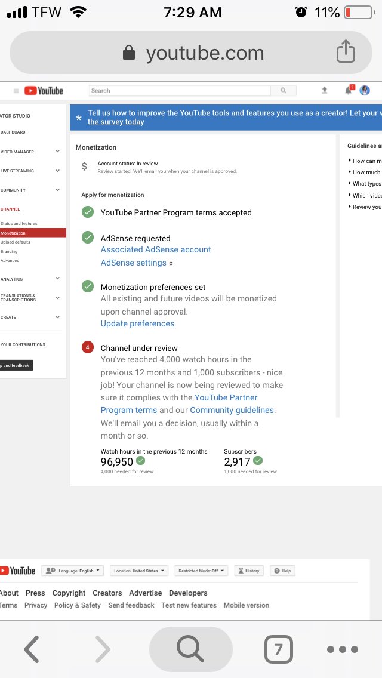
Task: Expand the Community section
Action: [57, 190]
